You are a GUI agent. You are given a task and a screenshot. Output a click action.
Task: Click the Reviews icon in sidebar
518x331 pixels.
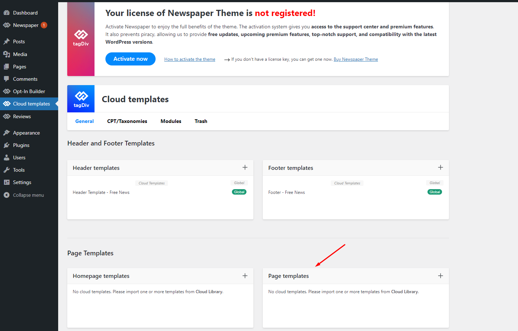[7, 116]
